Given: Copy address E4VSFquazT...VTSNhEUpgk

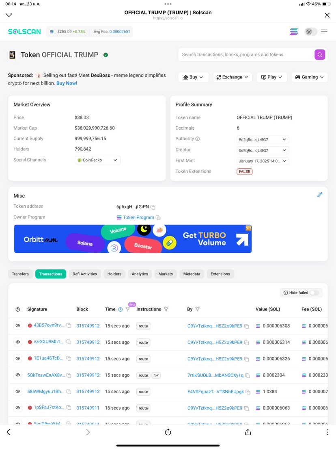Looking at the screenshot, I should [x=248, y=392].
